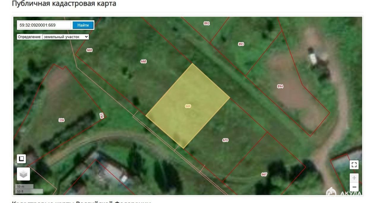Open the measurement ruler tool
The image size is (369, 203).
[21, 159]
